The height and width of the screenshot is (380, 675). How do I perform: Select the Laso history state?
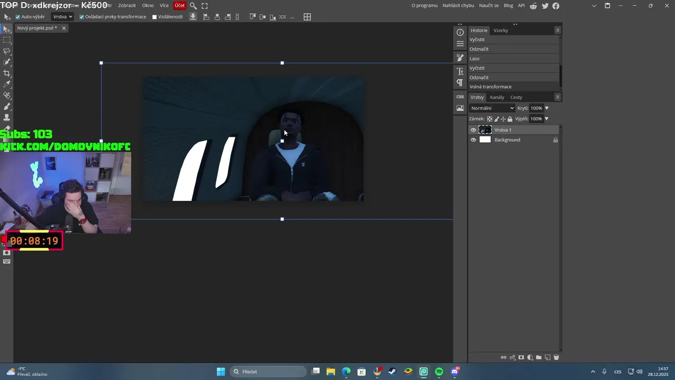514,59
